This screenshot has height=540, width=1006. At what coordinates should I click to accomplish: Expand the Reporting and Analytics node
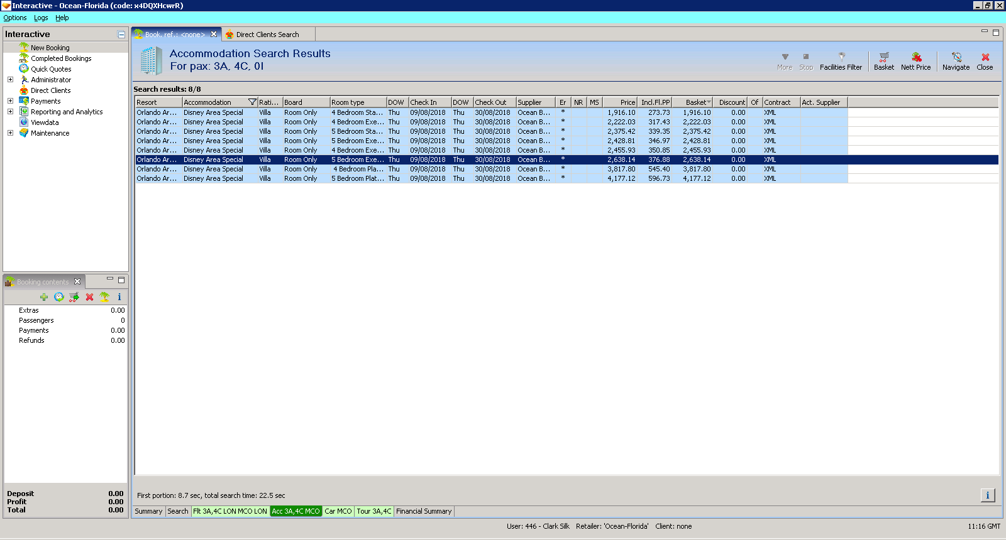point(10,112)
